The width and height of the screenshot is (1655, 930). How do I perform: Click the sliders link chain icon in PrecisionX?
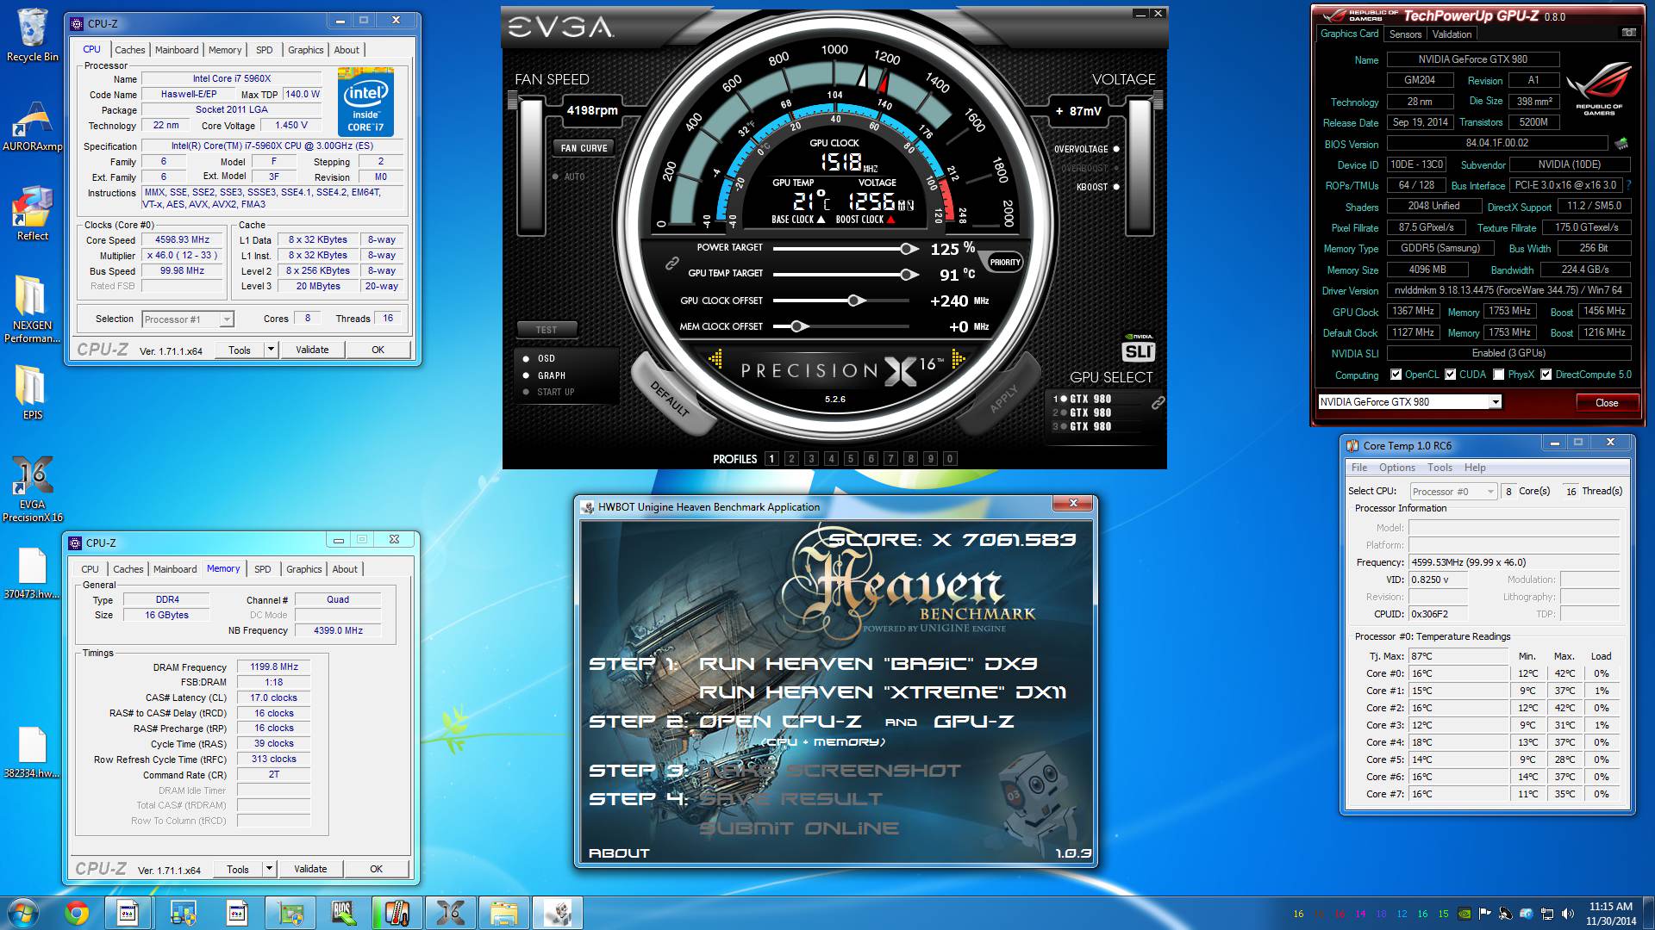coord(672,263)
